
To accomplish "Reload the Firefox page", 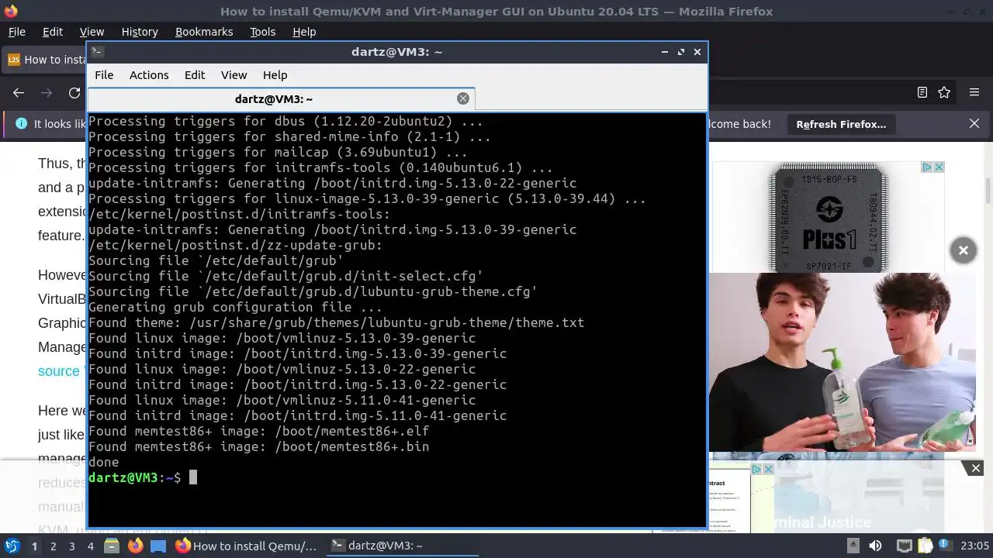I will pos(74,93).
